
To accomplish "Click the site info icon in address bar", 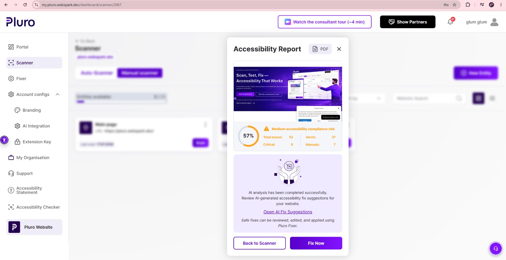I will coord(36,5).
